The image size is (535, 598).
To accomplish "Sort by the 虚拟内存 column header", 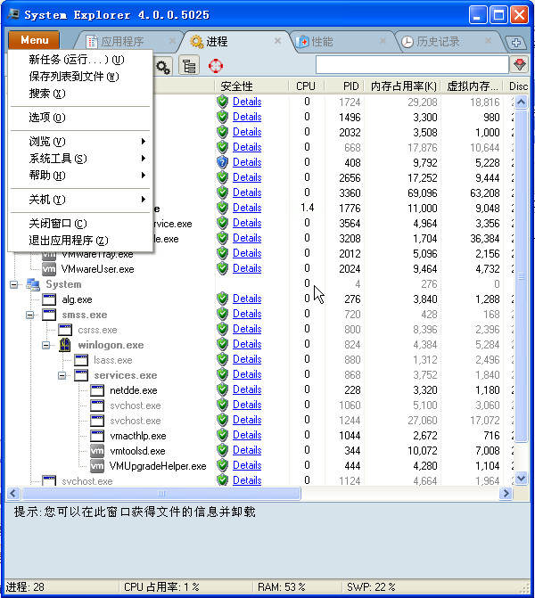I will tap(472, 86).
